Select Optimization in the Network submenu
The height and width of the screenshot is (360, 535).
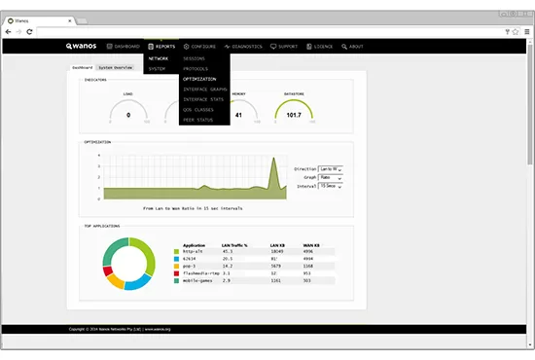(x=199, y=79)
